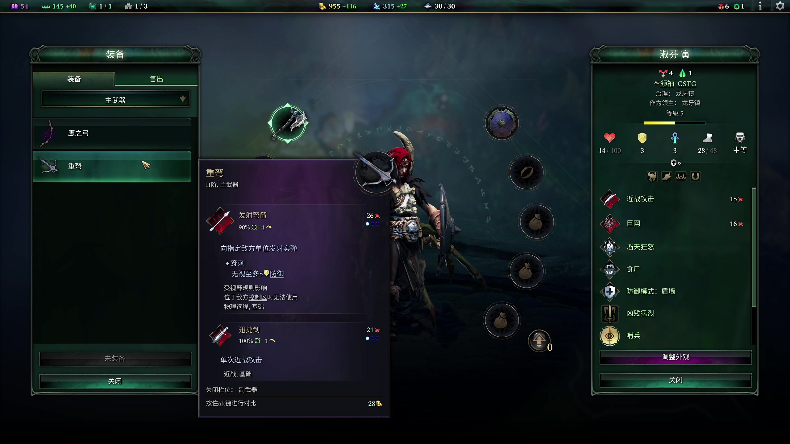Viewport: 790px width, 444px height.
Task: Open the 主武器 slot dropdown
Action: (115, 100)
